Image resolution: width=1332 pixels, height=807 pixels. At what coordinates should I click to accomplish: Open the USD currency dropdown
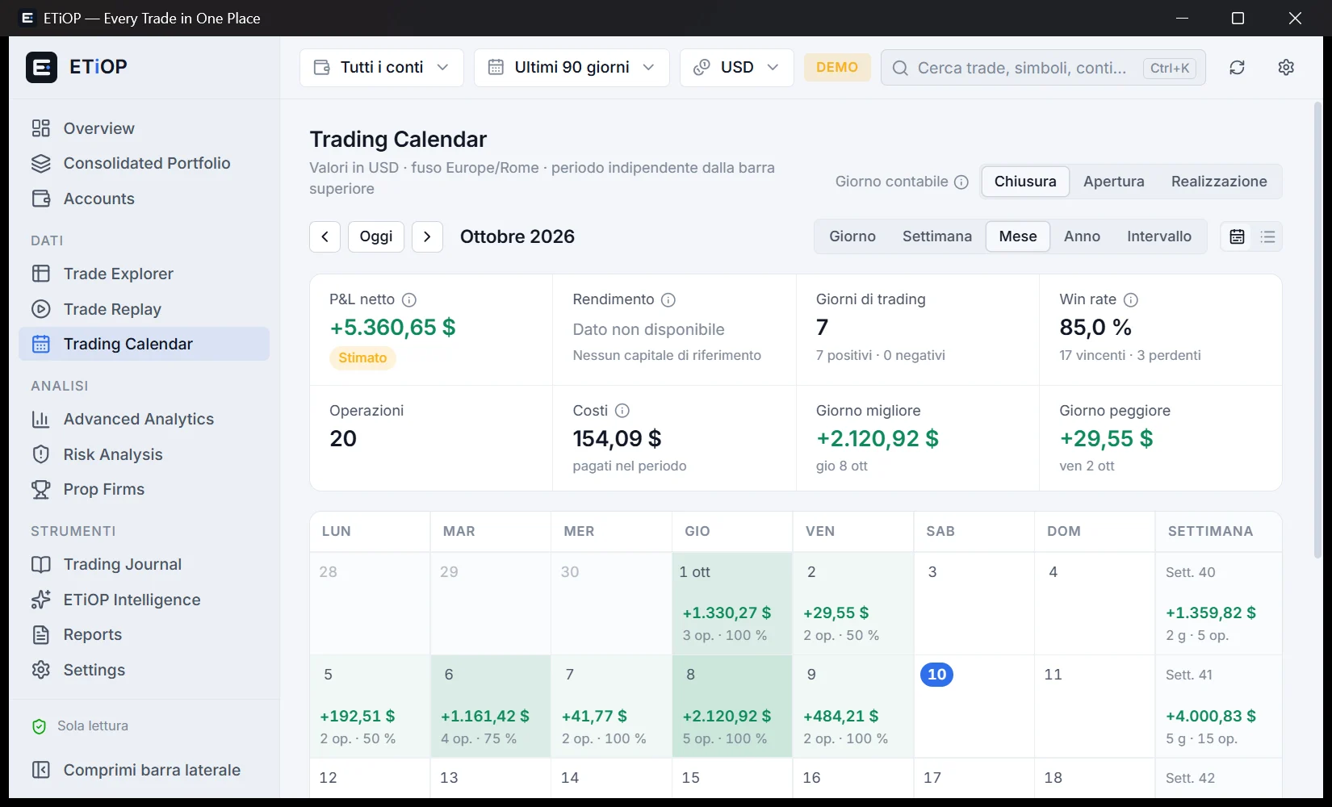point(737,68)
